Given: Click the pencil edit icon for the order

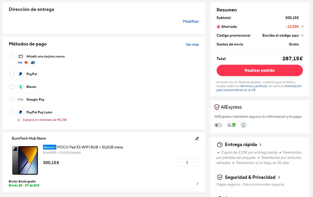Looking at the screenshot, I should (197, 139).
